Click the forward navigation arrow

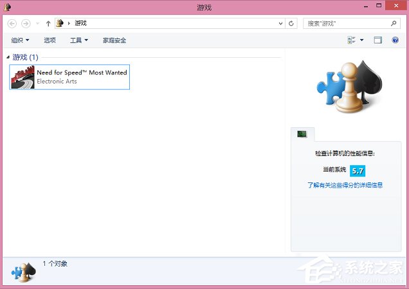(26, 24)
